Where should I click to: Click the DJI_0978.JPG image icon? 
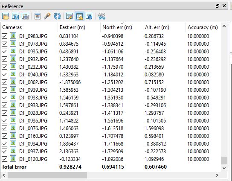(13, 44)
